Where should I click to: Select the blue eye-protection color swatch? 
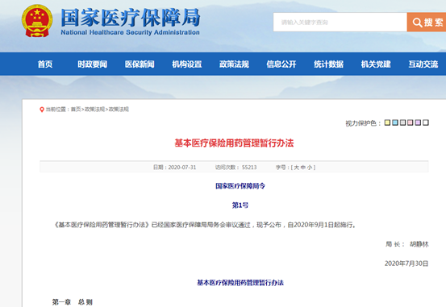pos(395,122)
